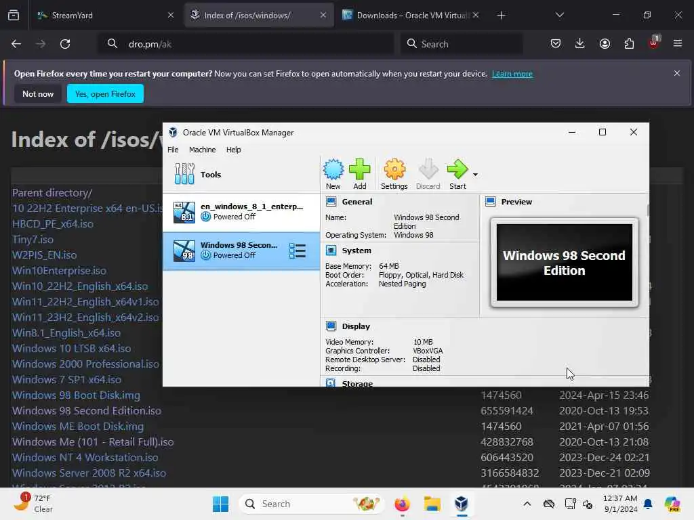Click the New VM toolbar icon
The image size is (694, 520).
point(333,174)
